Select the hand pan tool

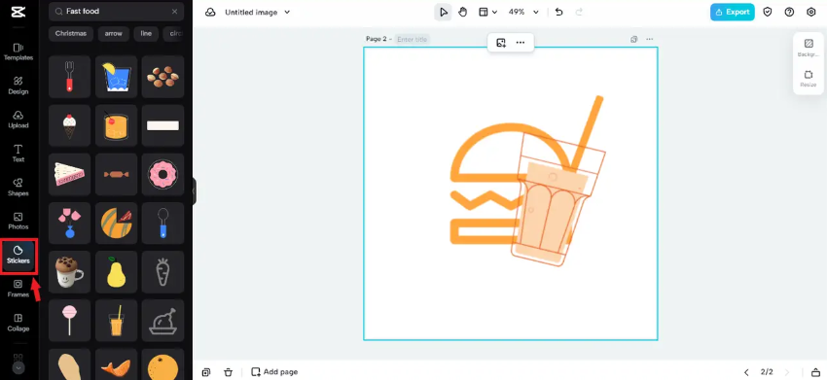click(x=462, y=12)
